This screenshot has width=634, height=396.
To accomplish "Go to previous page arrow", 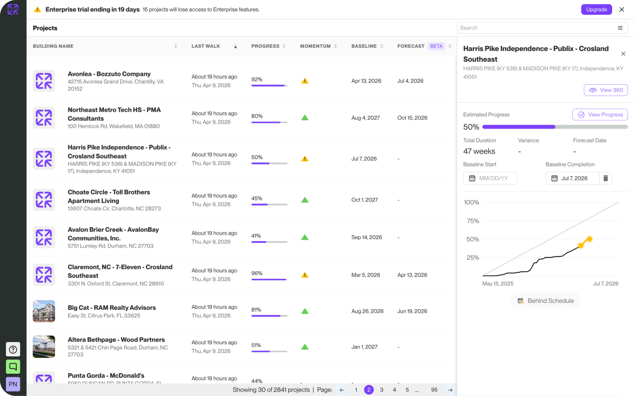I will pyautogui.click(x=342, y=390).
